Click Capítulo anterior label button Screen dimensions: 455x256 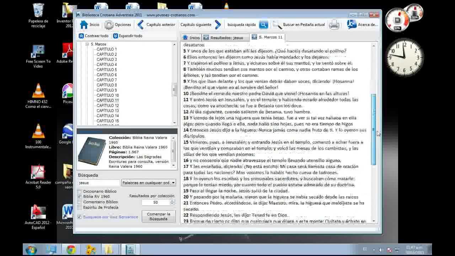click(161, 25)
